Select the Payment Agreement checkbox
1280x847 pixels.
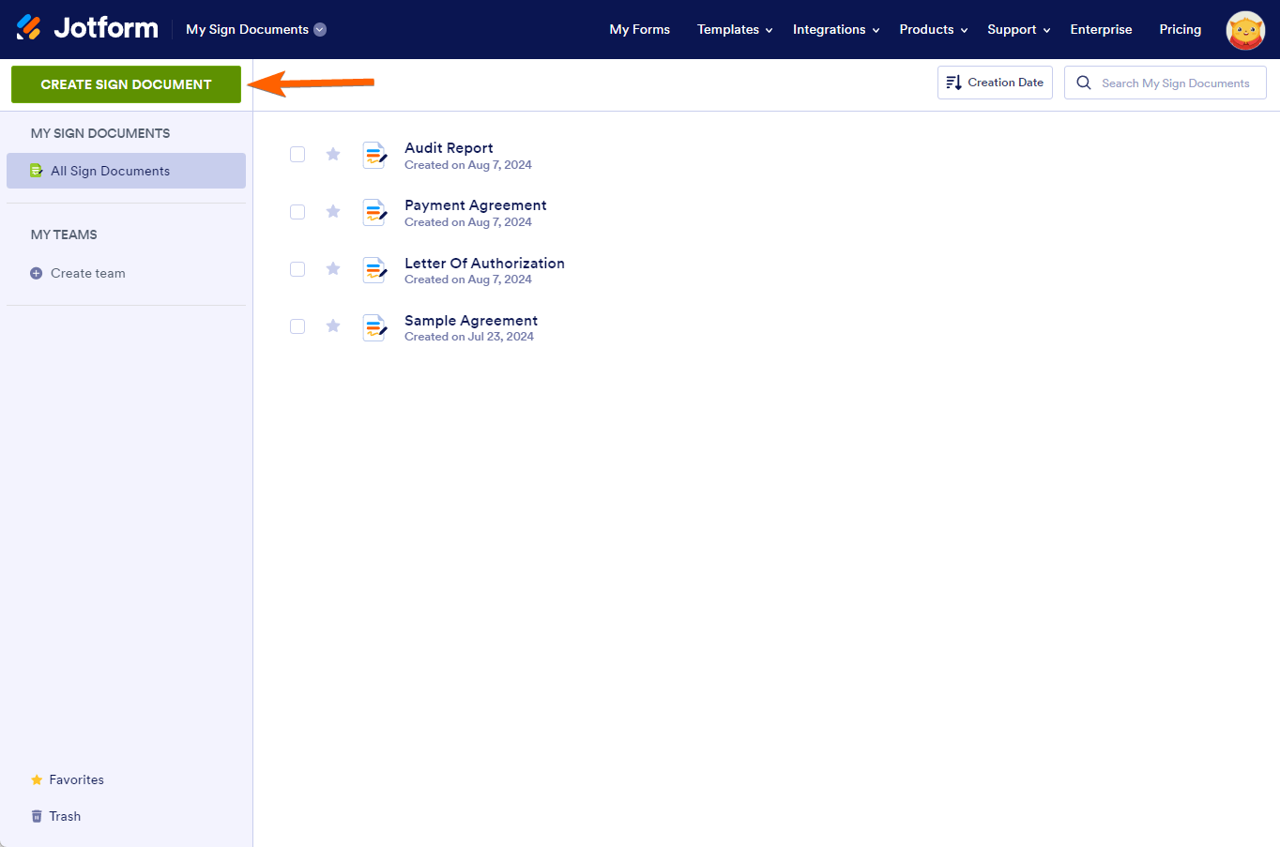coord(297,212)
